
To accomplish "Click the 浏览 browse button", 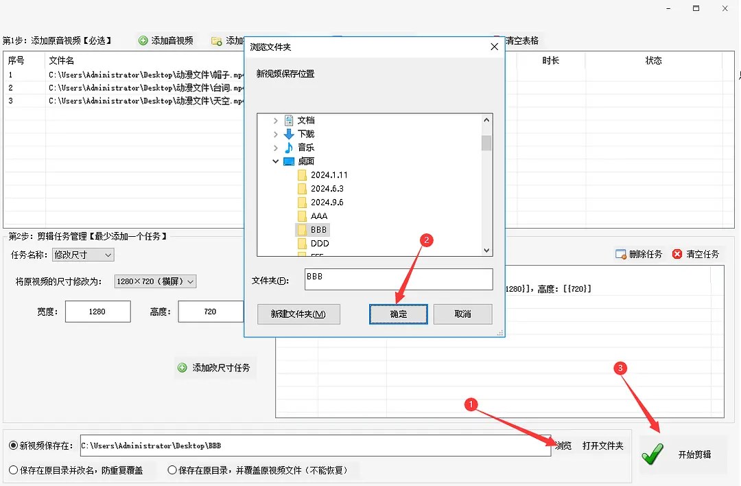I will (x=564, y=445).
